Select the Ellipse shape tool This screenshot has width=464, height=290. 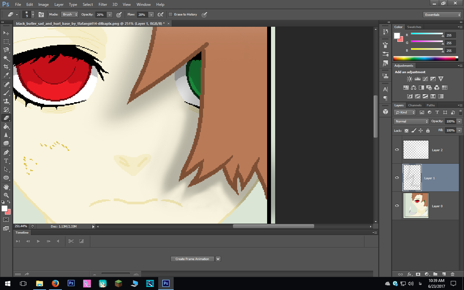pyautogui.click(x=6, y=178)
